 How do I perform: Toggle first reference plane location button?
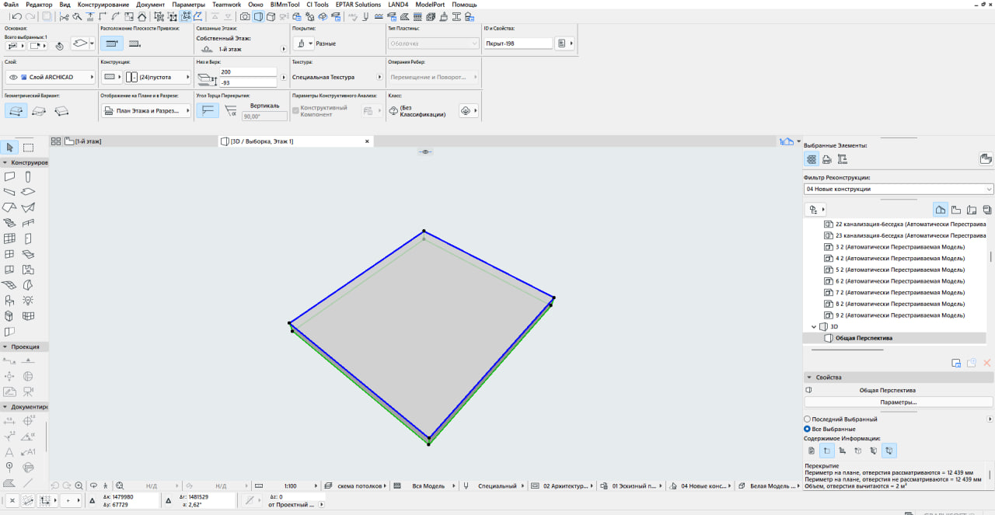(x=111, y=43)
